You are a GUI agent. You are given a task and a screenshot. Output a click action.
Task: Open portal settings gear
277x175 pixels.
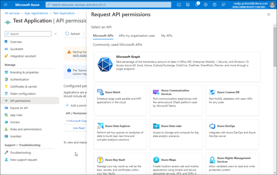pyautogui.click(x=205, y=5)
